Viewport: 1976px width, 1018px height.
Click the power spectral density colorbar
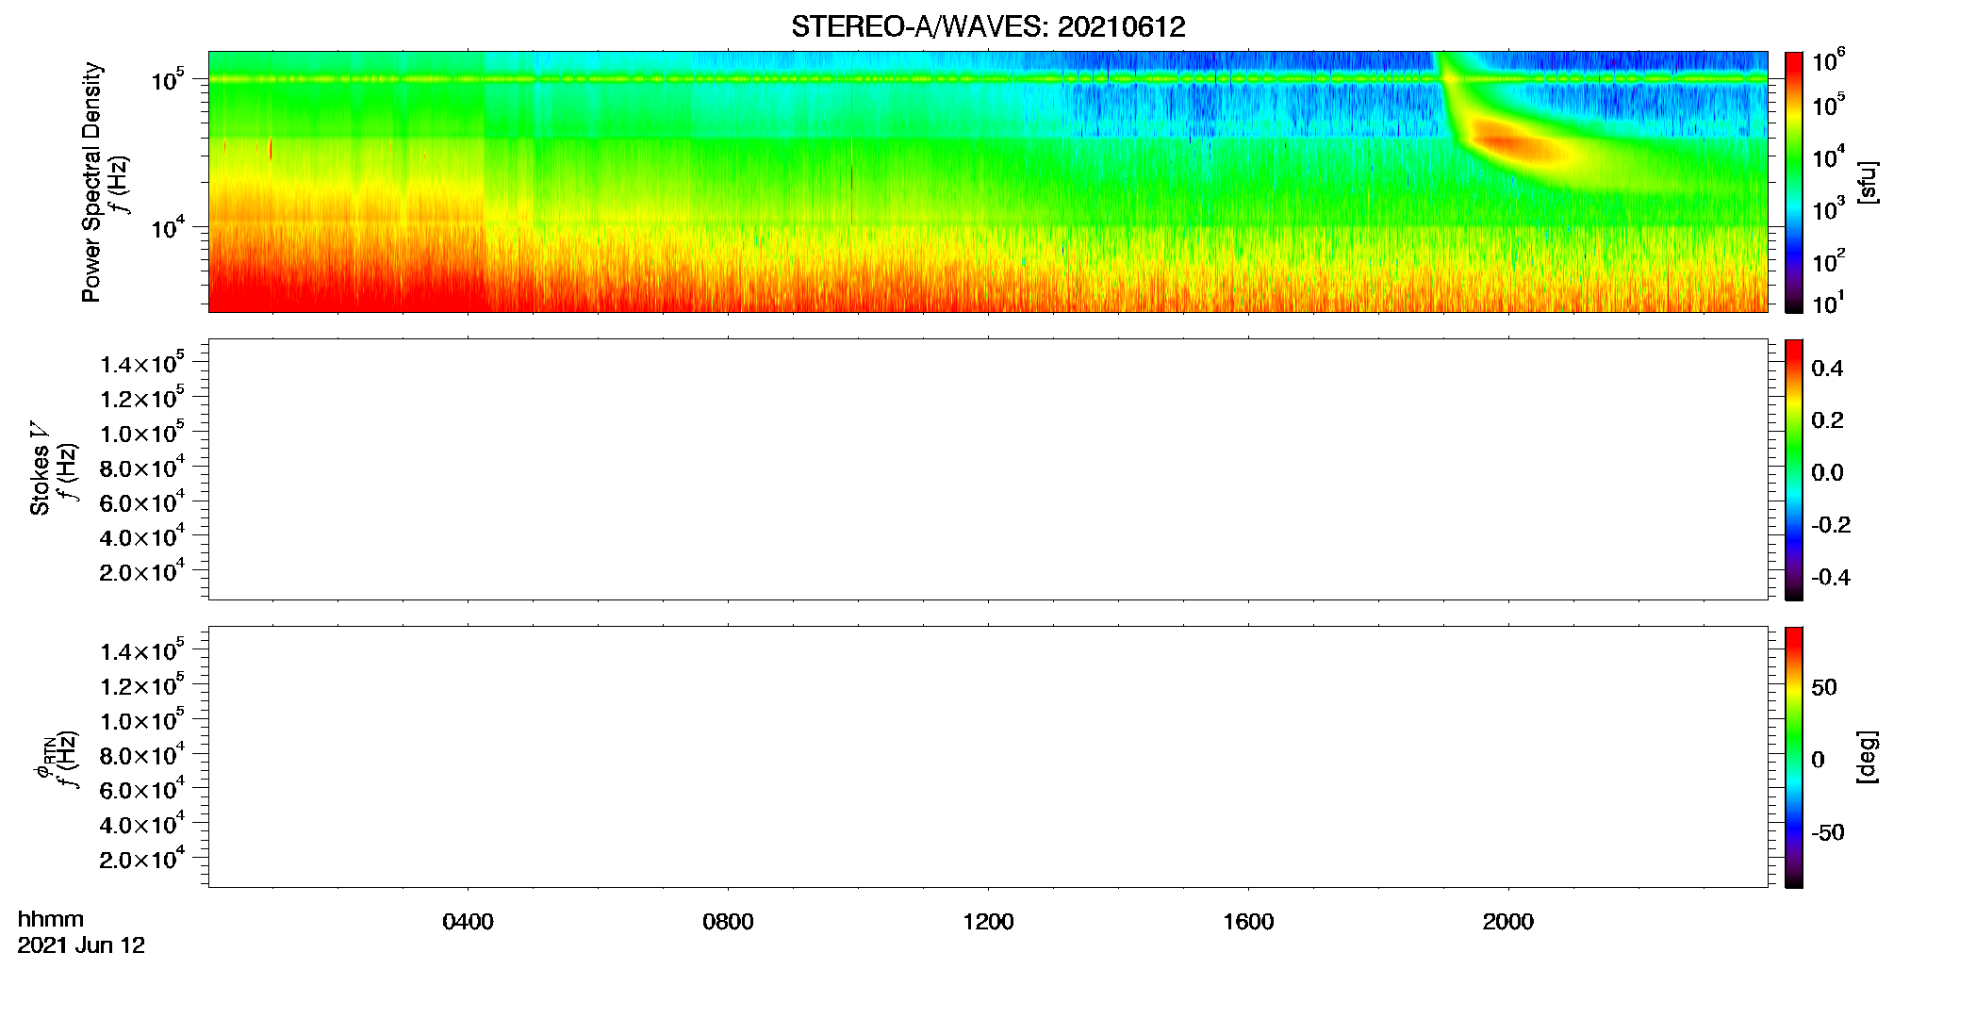(x=1794, y=182)
